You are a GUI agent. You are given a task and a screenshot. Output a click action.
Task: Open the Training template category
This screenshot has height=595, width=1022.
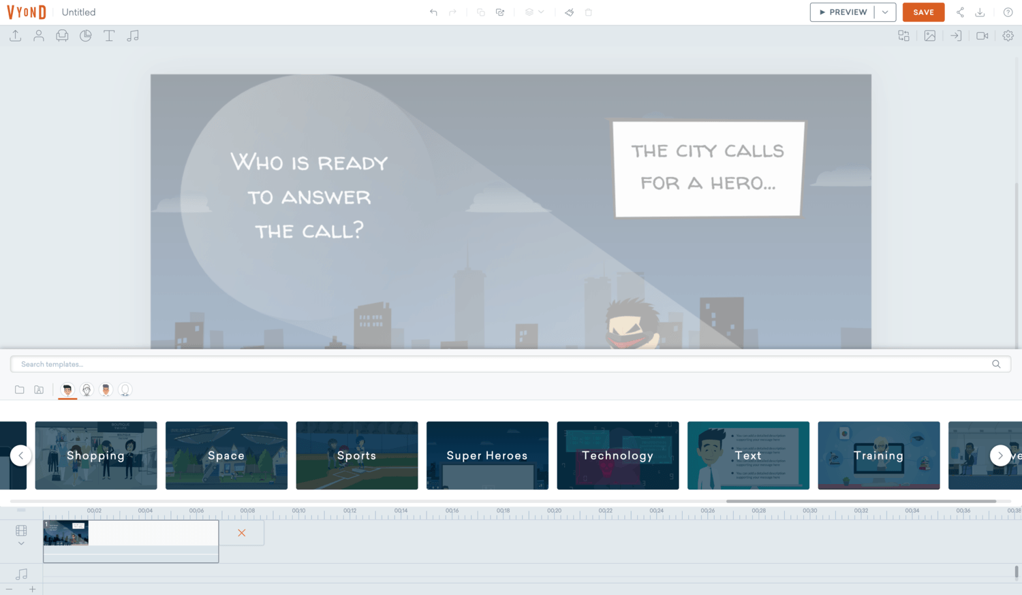(879, 455)
